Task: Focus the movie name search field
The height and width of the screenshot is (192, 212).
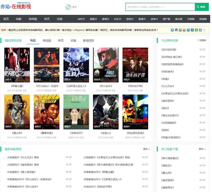Action: pyautogui.click(x=160, y=7)
